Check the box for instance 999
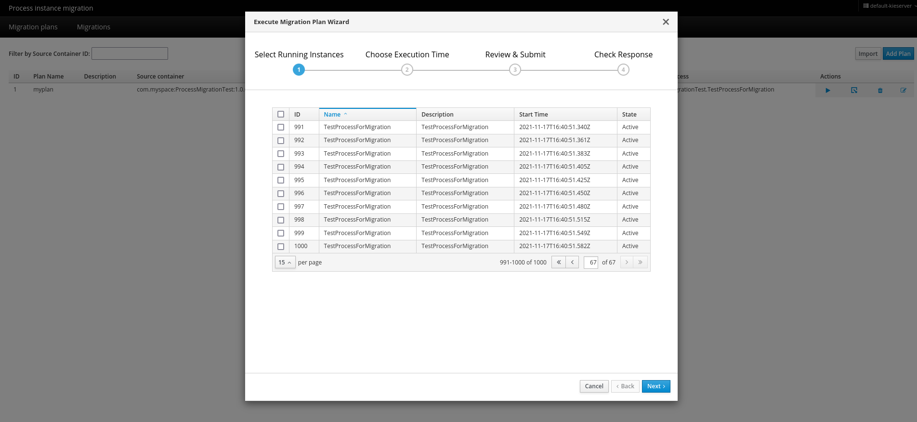917x422 pixels. (281, 233)
